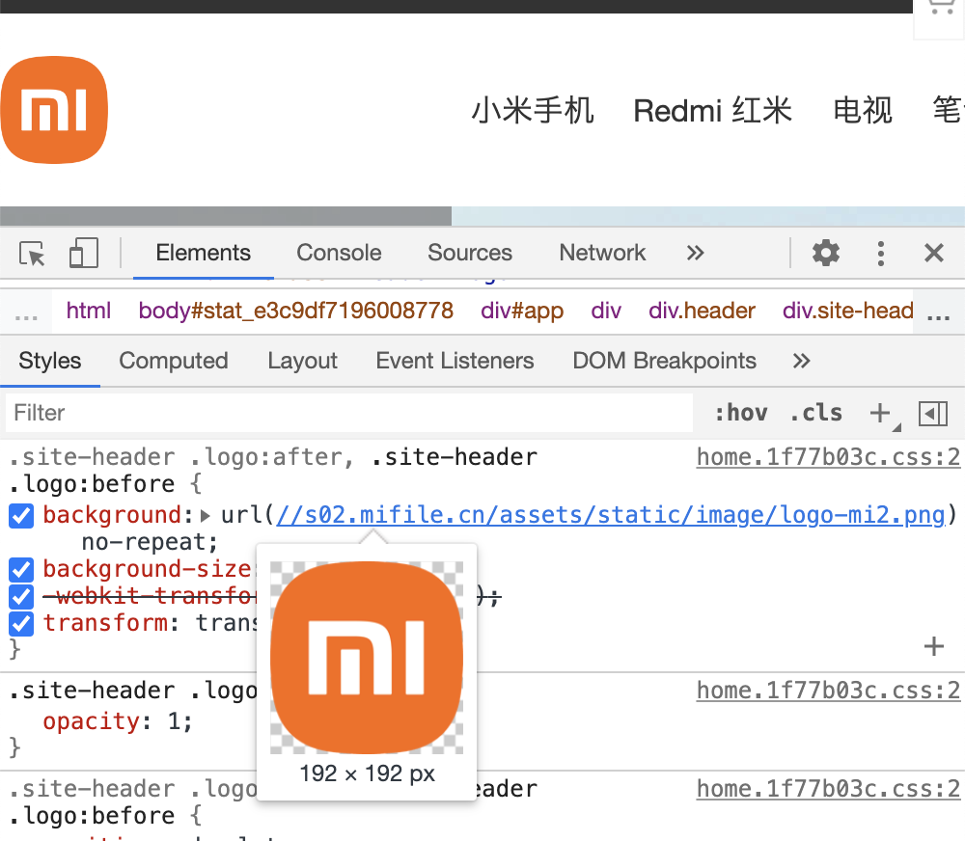Toggle the device toolbar icon
This screenshot has height=841, width=965.
click(84, 253)
